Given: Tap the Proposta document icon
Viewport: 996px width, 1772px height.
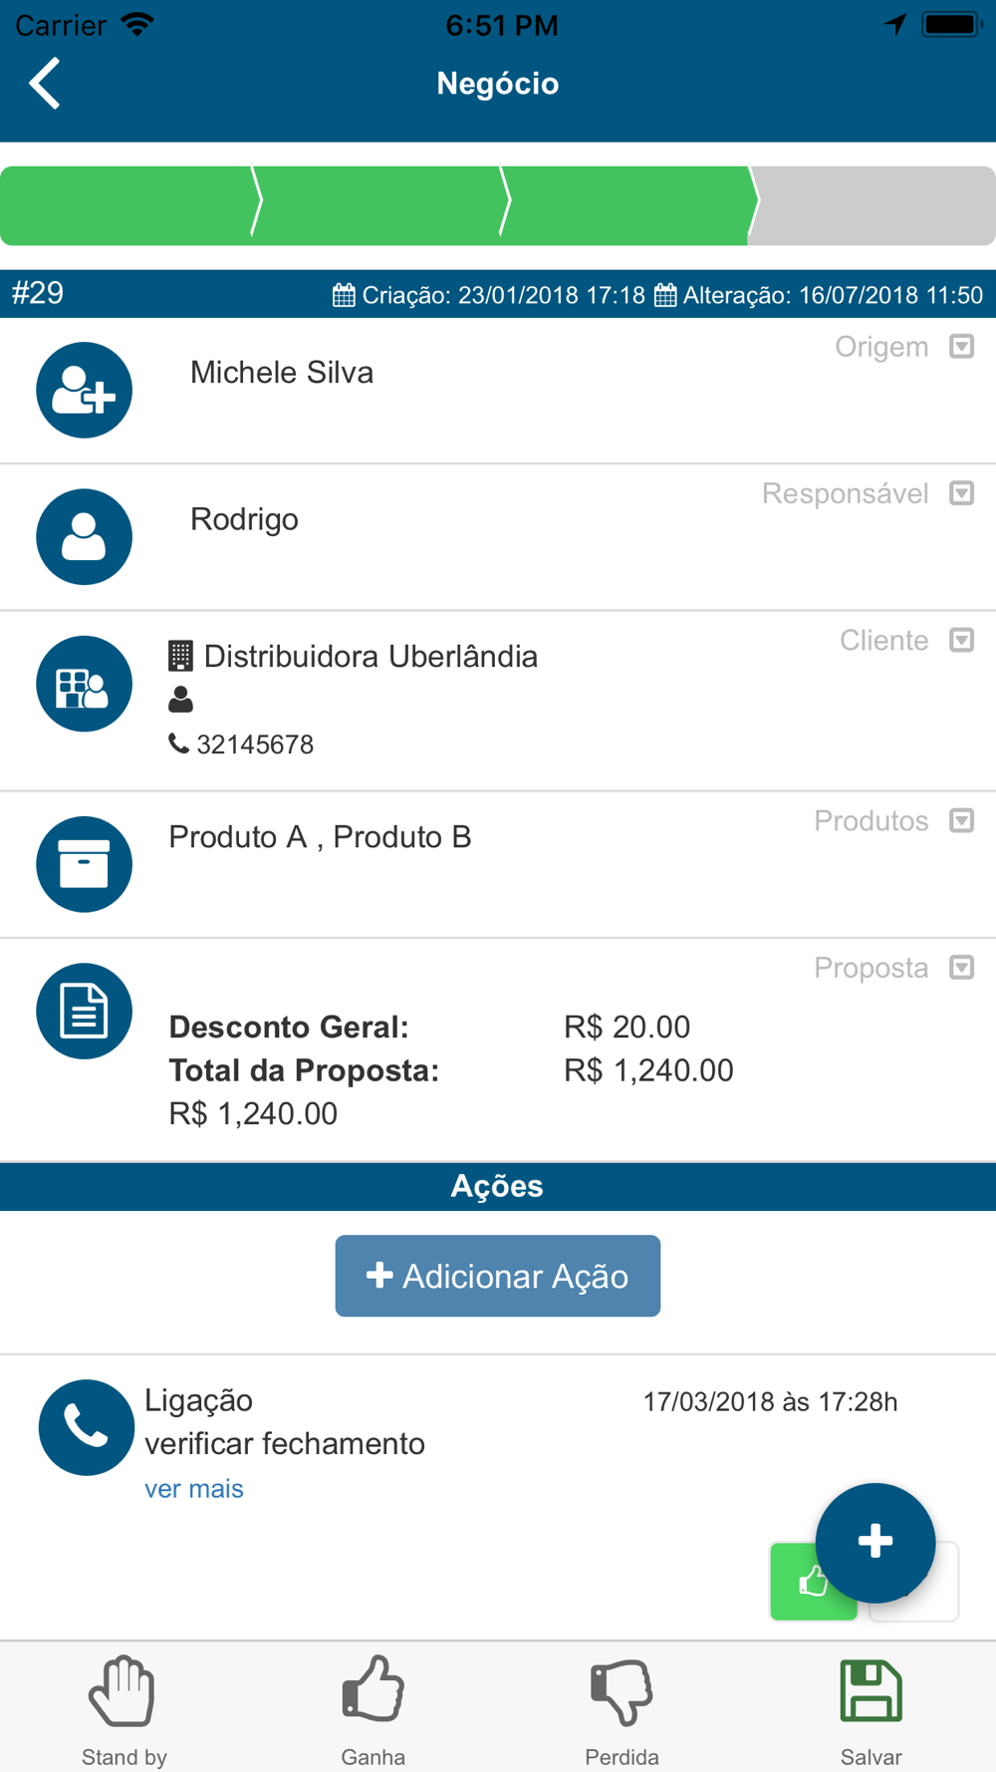Looking at the screenshot, I should tap(84, 1011).
